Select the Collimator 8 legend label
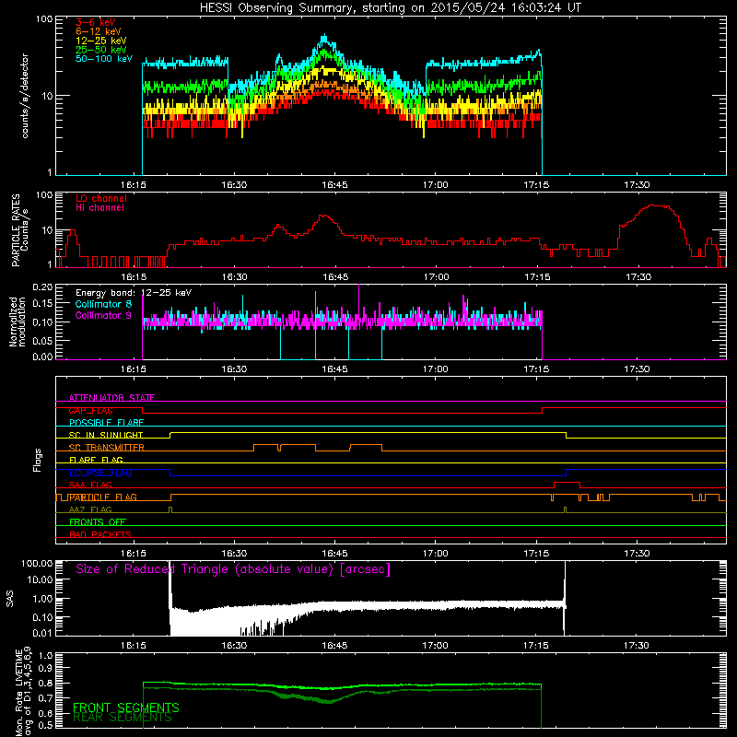This screenshot has height=737, width=737. [103, 304]
